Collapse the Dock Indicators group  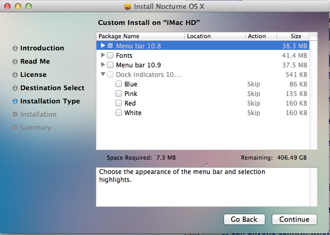(x=103, y=74)
